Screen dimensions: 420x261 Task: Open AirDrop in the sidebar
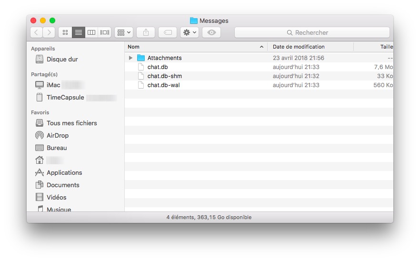(x=57, y=135)
